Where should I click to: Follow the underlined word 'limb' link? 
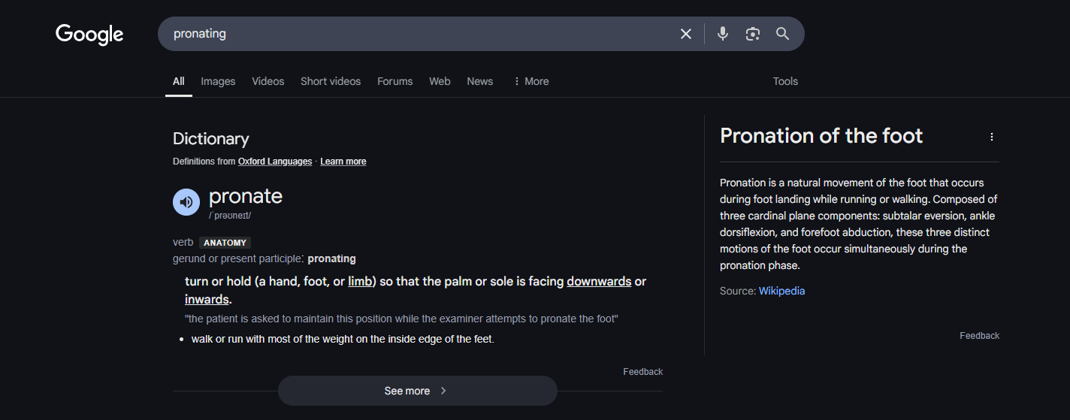point(359,282)
